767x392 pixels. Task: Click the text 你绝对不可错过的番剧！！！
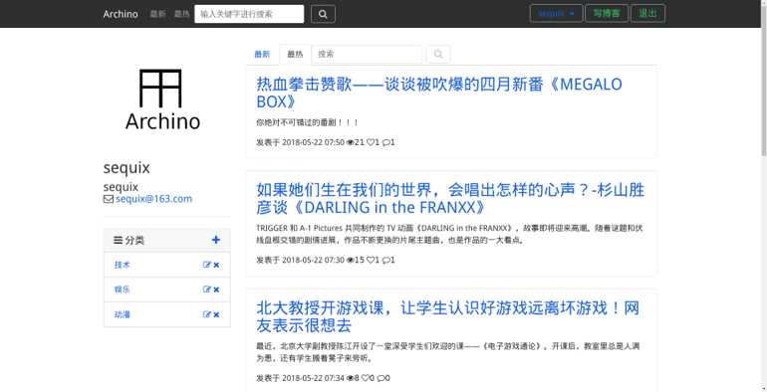[x=308, y=122]
